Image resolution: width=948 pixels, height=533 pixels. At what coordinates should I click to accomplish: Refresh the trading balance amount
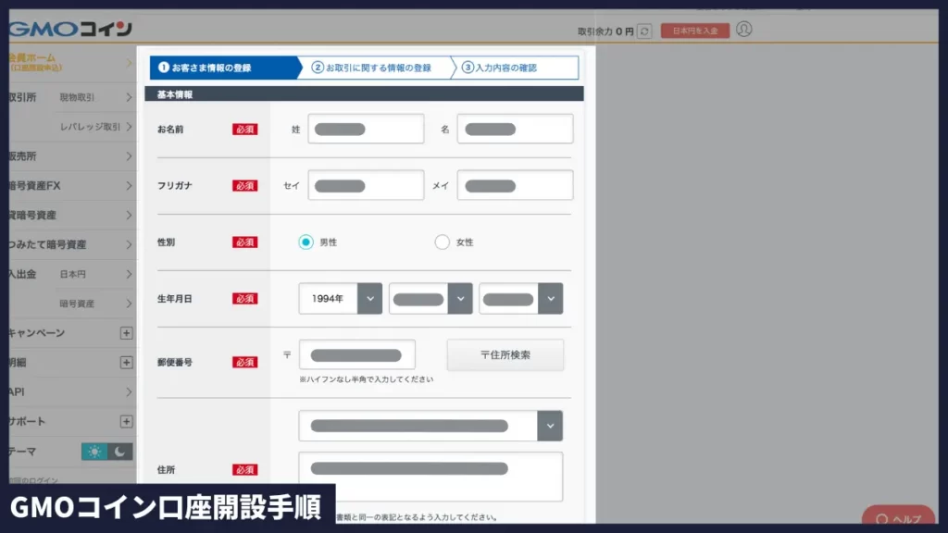tap(644, 31)
